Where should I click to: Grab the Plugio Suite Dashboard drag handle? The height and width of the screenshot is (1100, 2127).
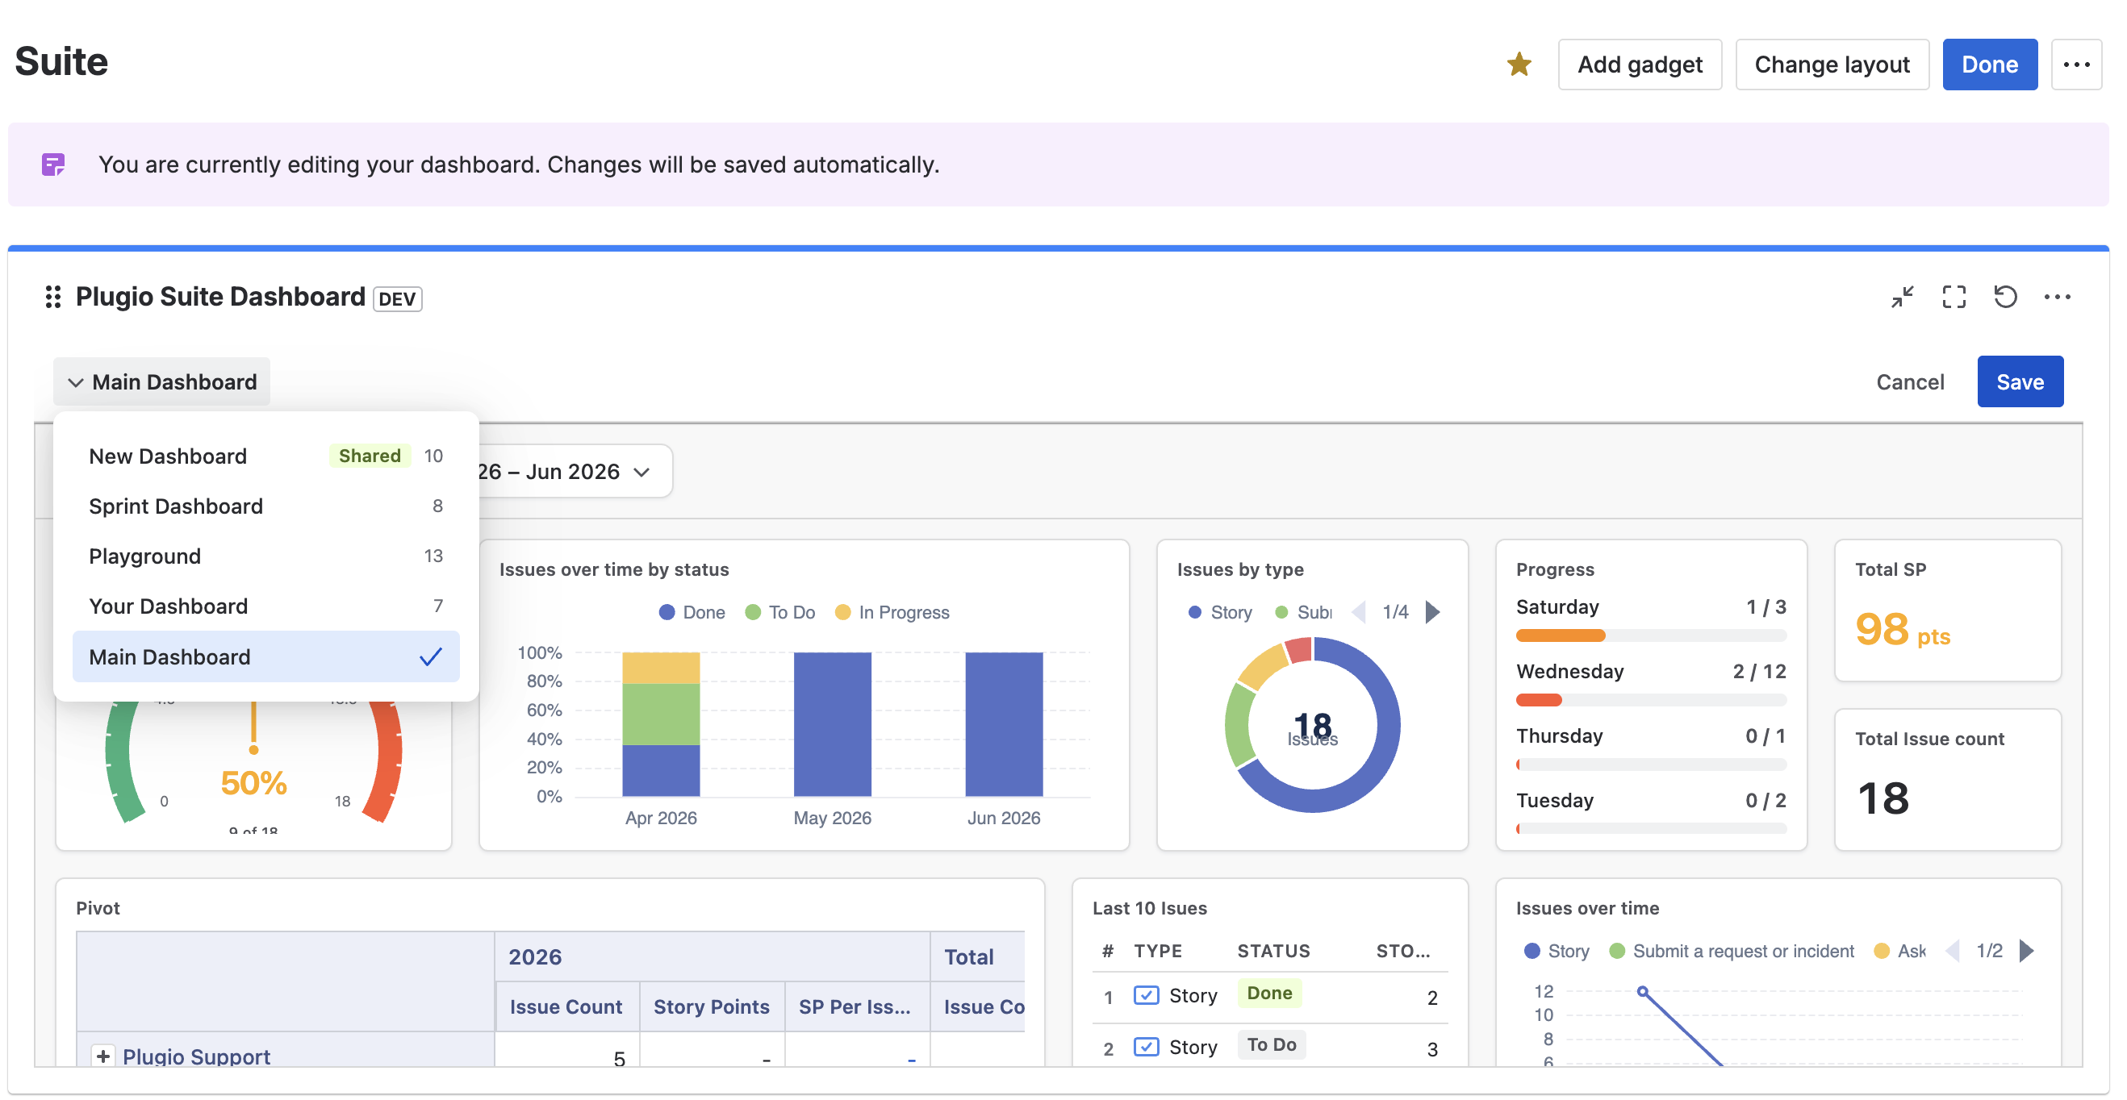[x=52, y=297]
